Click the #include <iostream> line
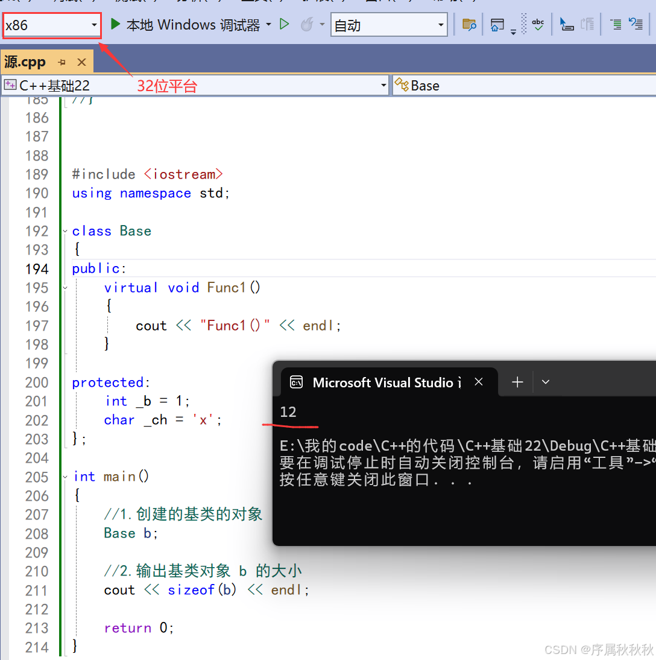This screenshot has width=656, height=660. [x=147, y=174]
